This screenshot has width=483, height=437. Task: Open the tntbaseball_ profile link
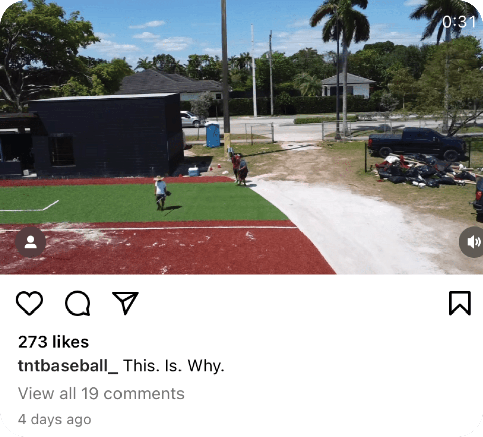pyautogui.click(x=68, y=366)
